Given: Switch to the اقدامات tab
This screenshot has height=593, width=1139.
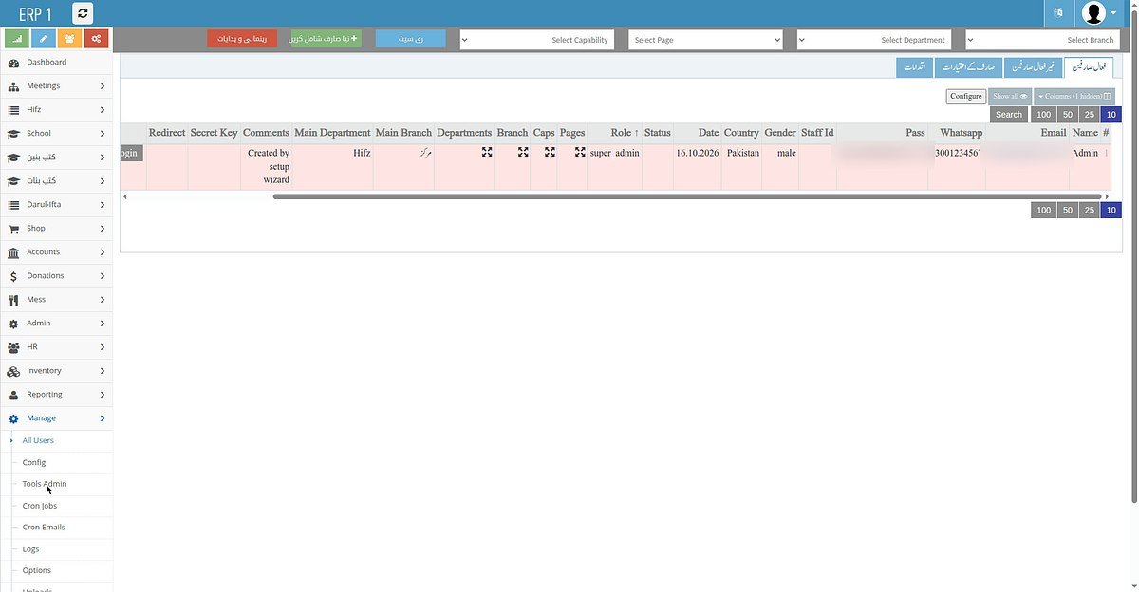Looking at the screenshot, I should (x=915, y=66).
